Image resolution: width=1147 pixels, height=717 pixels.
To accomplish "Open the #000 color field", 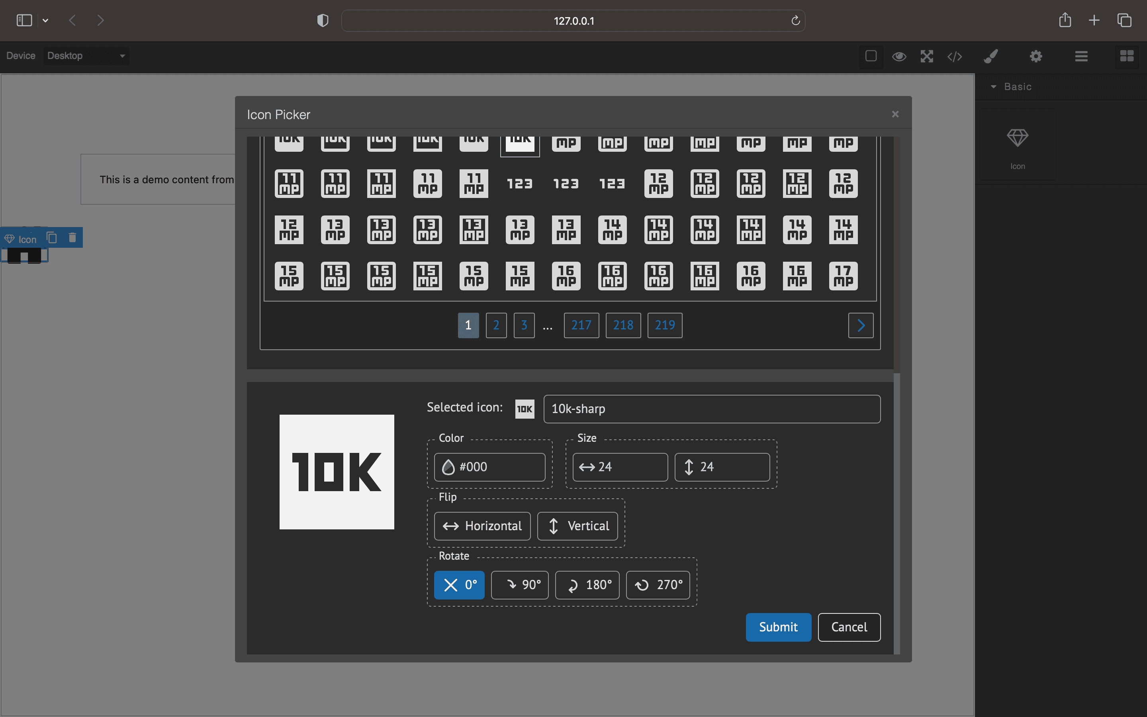I will click(489, 467).
